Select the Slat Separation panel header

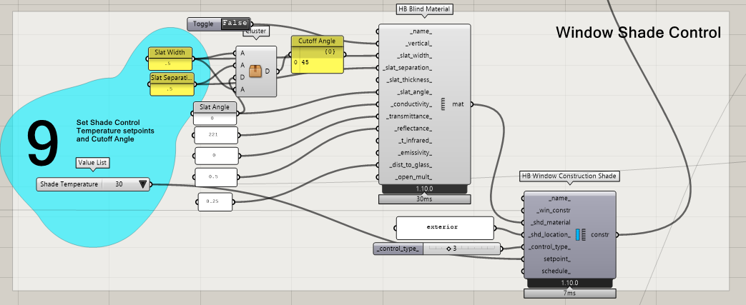tap(172, 77)
